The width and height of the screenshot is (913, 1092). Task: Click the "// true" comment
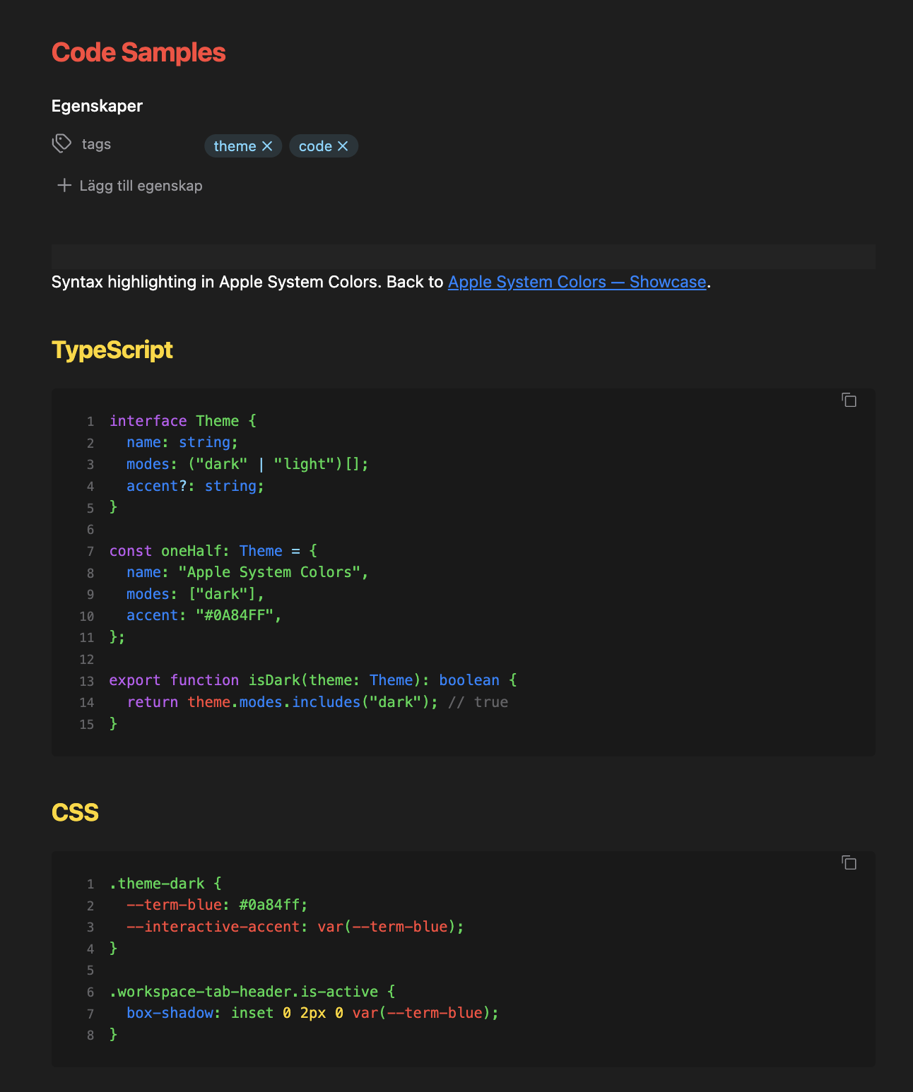coord(478,702)
